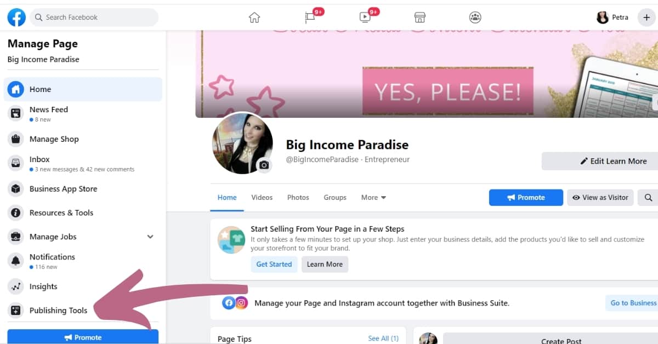Image resolution: width=658 pixels, height=344 pixels.
Task: Open Watch videos icon in top bar
Action: tap(364, 17)
